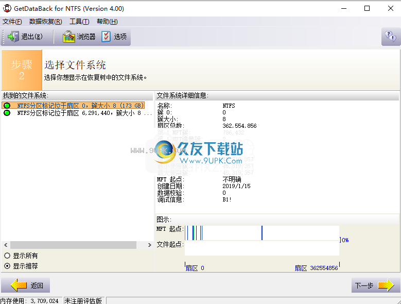
Task: Click the 0% indicator beside graph
Action: (x=344, y=240)
